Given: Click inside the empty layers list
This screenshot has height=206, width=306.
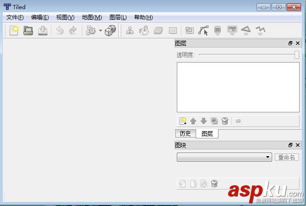Looking at the screenshot, I should click(238, 87).
